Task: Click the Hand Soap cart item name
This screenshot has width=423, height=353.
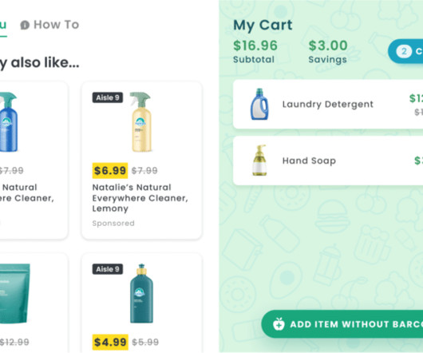Action: pyautogui.click(x=309, y=161)
